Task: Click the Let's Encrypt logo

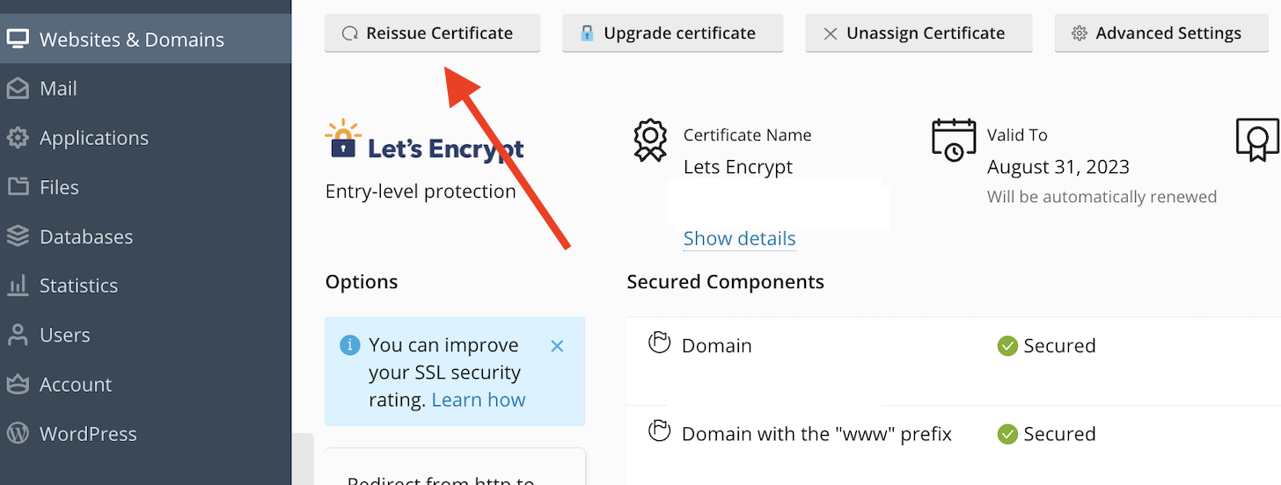Action: [424, 142]
